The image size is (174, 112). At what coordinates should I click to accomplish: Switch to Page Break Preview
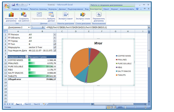(115, 107)
